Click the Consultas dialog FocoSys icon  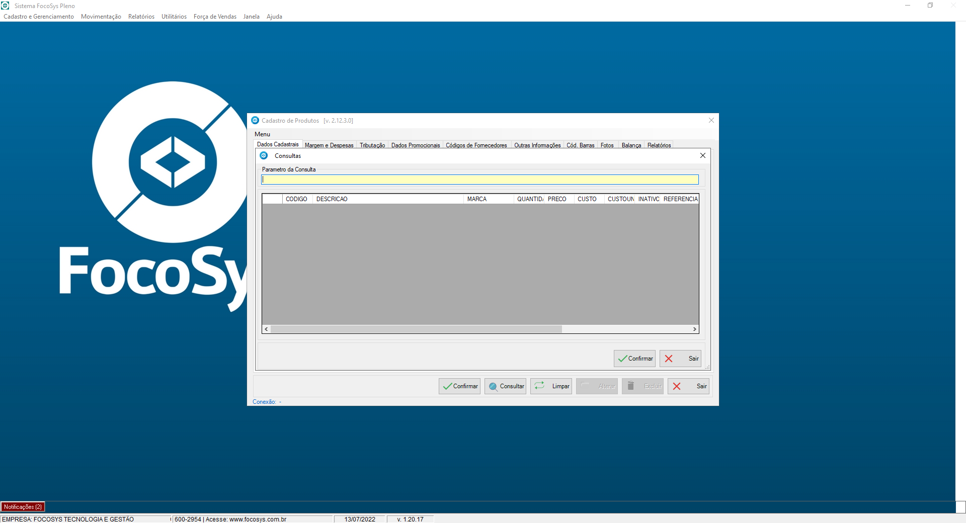pos(264,155)
